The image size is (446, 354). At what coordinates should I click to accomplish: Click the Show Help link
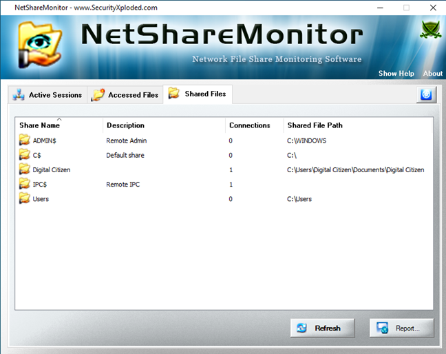[396, 74]
